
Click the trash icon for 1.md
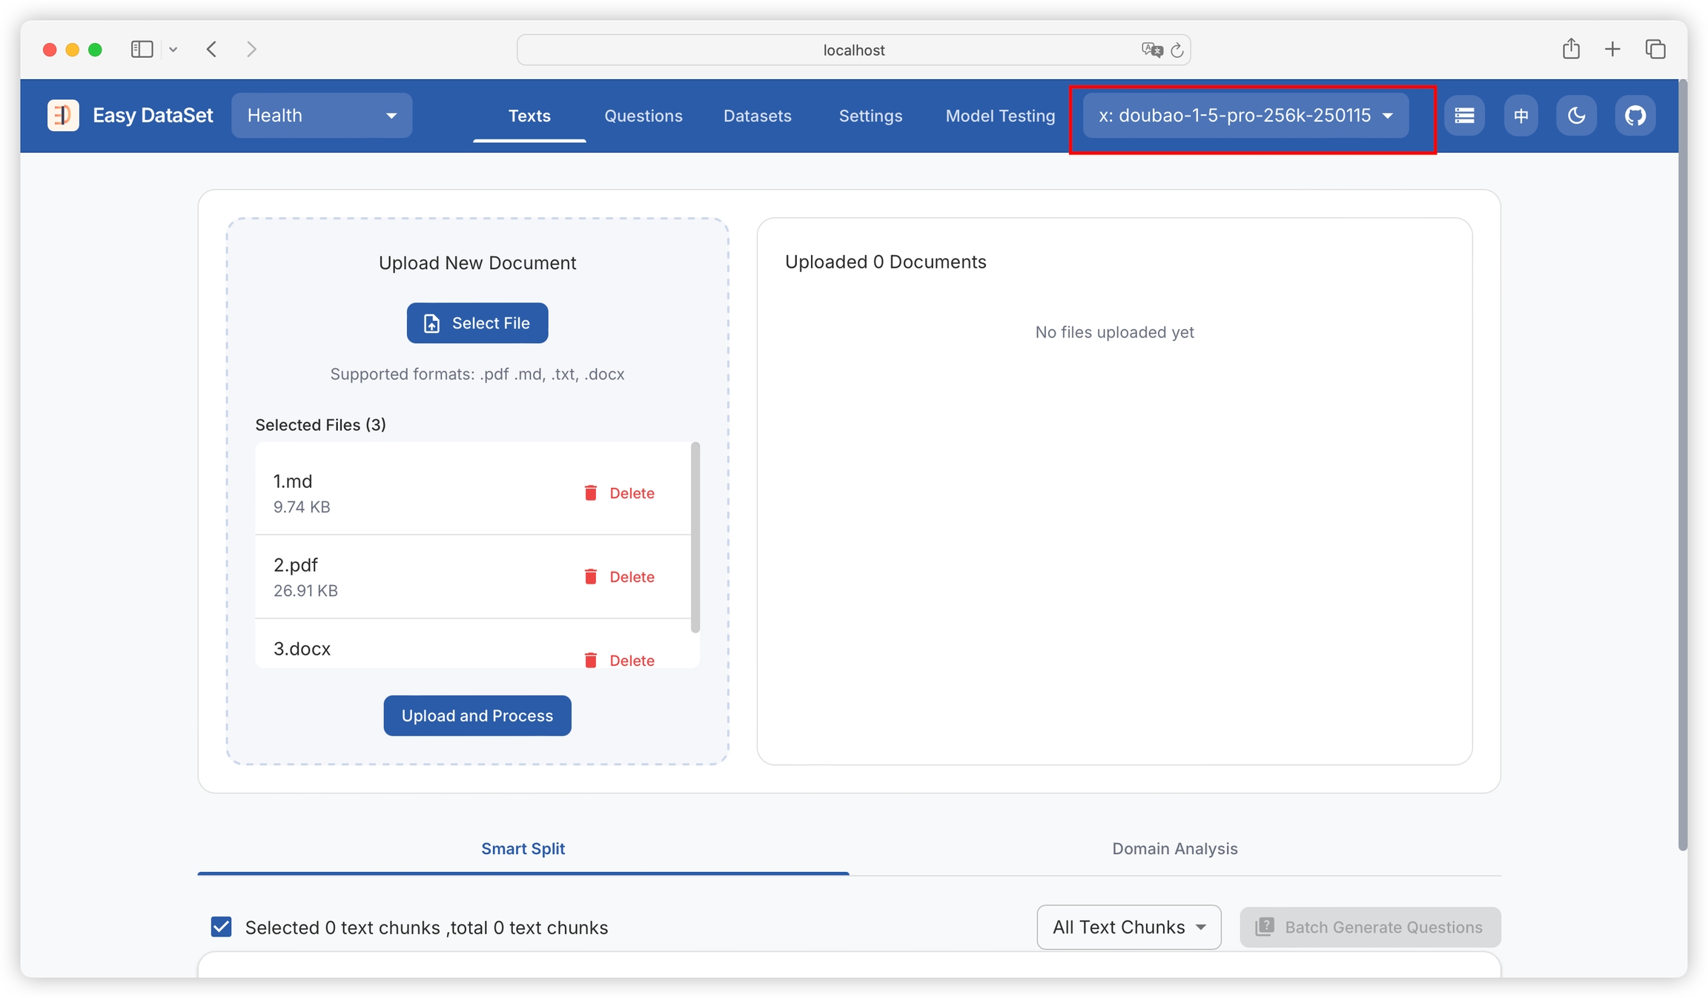[590, 493]
